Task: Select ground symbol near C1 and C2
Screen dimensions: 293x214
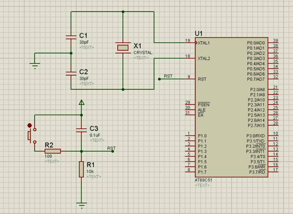Action: [35, 66]
